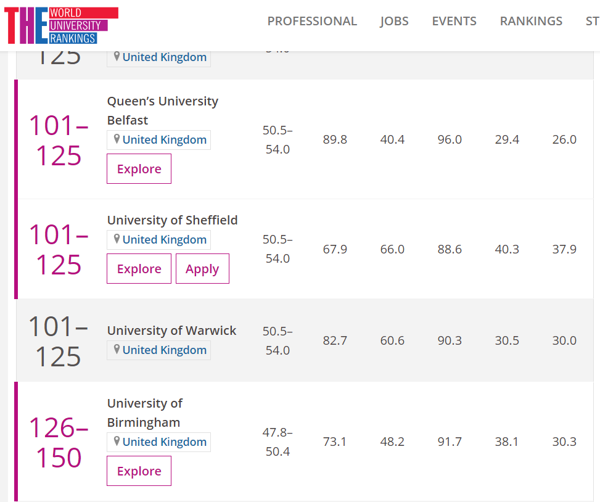Open the Professional menu
The height and width of the screenshot is (502, 600).
[x=311, y=21]
